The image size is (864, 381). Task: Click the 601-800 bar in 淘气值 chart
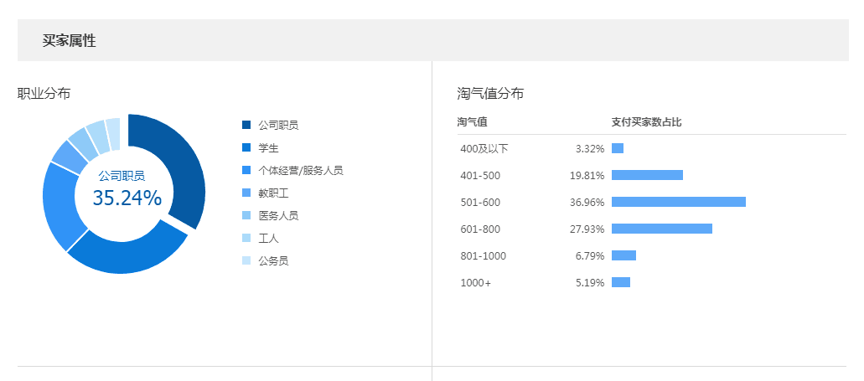(x=661, y=229)
